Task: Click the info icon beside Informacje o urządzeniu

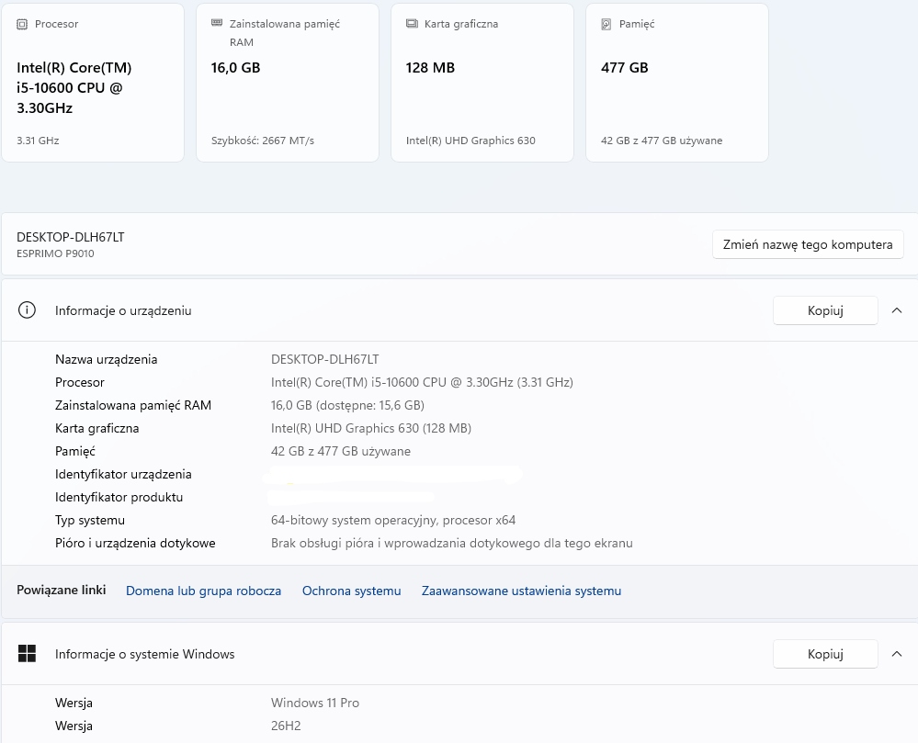Action: coord(27,310)
